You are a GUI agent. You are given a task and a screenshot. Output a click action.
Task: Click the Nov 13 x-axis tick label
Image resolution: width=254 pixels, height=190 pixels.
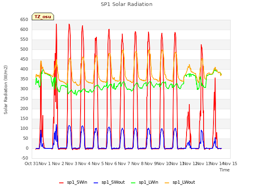(x=204, y=163)
